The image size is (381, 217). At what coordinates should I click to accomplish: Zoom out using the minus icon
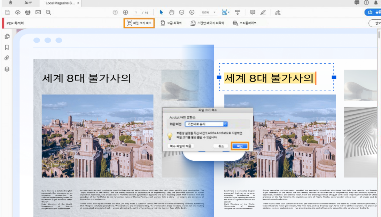pos(181,12)
